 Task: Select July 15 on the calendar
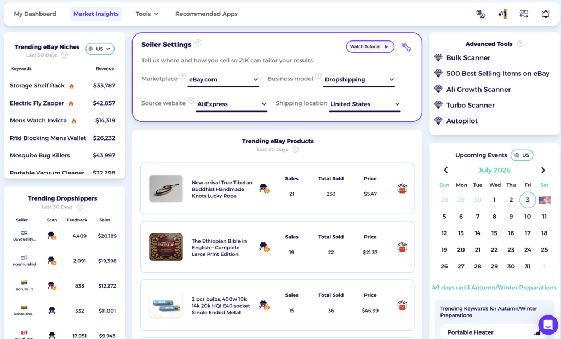(x=494, y=233)
